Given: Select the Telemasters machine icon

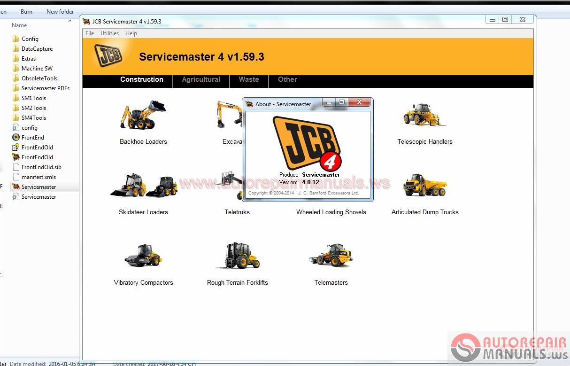Looking at the screenshot, I should pyautogui.click(x=331, y=256).
